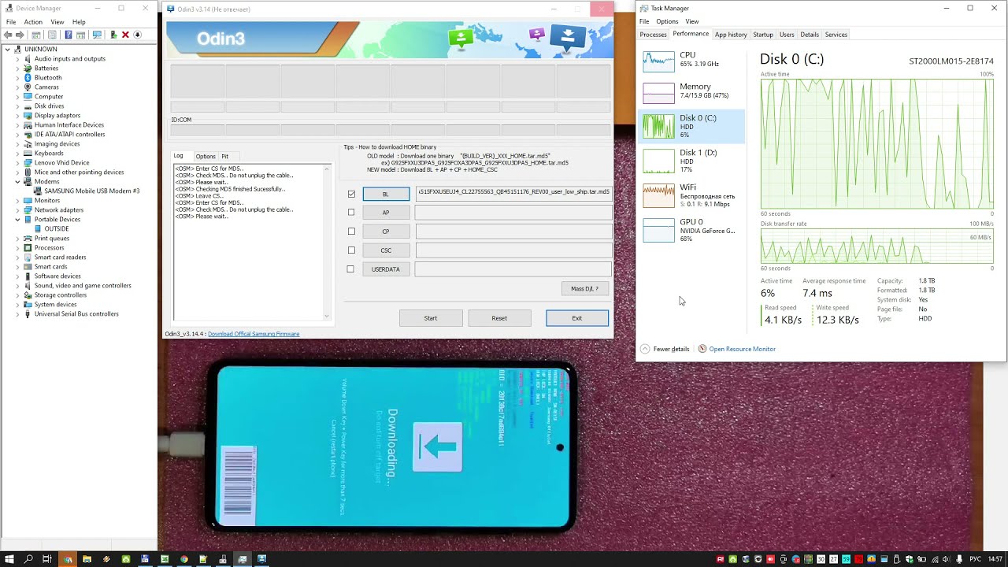This screenshot has width=1008, height=567.
Task: Click the Update driver icon with green arrow
Action: 113,35
